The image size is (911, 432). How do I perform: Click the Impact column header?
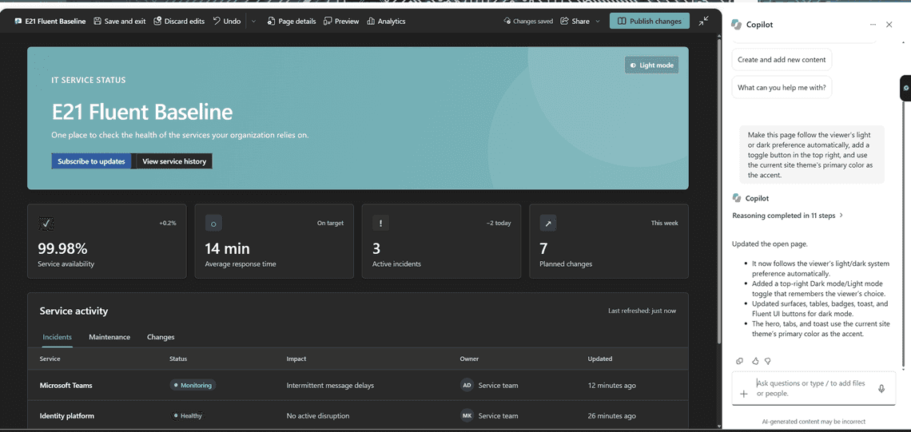tap(296, 359)
